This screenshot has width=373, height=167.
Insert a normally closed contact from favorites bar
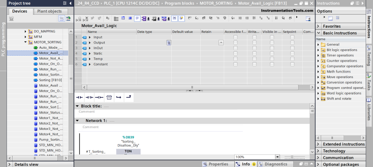pos(89,97)
